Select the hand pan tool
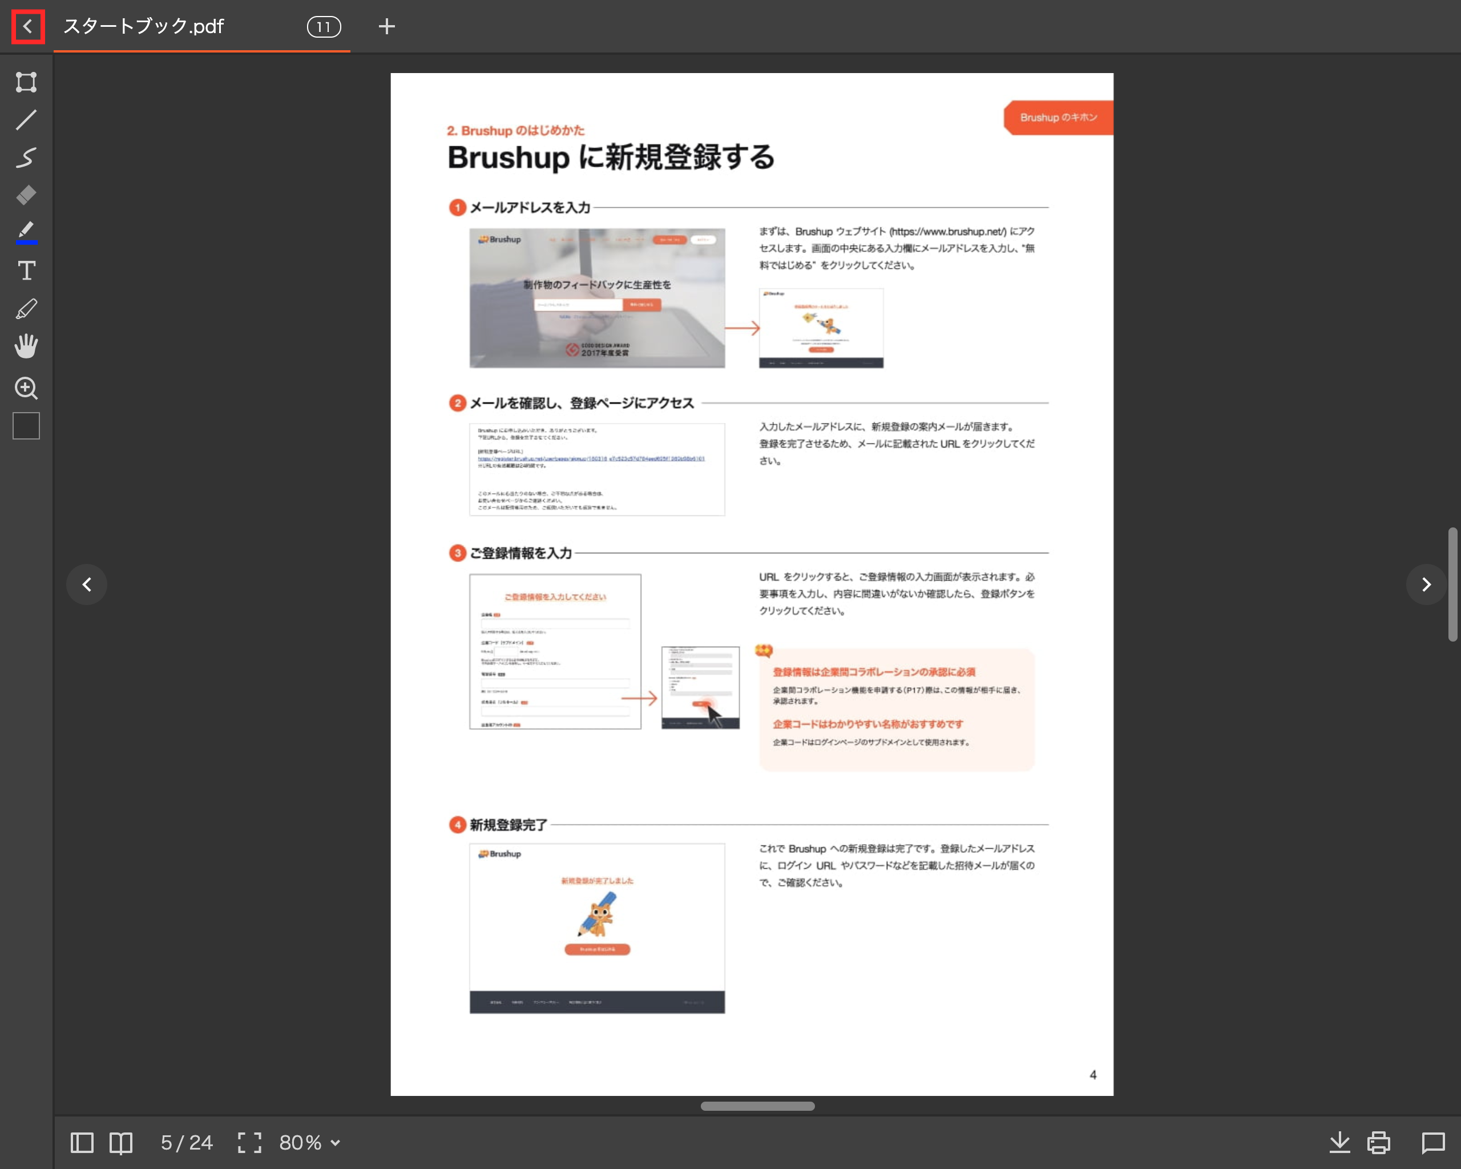Image resolution: width=1461 pixels, height=1169 pixels. pos(26,346)
